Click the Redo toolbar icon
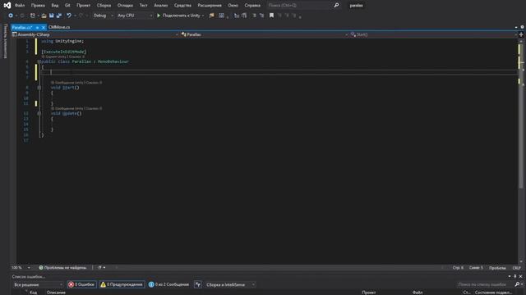 coord(81,16)
